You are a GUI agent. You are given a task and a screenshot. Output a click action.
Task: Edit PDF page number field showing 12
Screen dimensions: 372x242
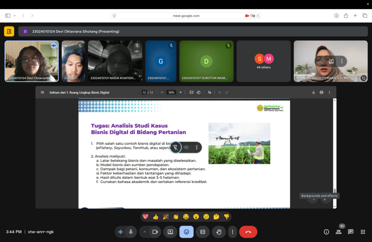point(144,92)
